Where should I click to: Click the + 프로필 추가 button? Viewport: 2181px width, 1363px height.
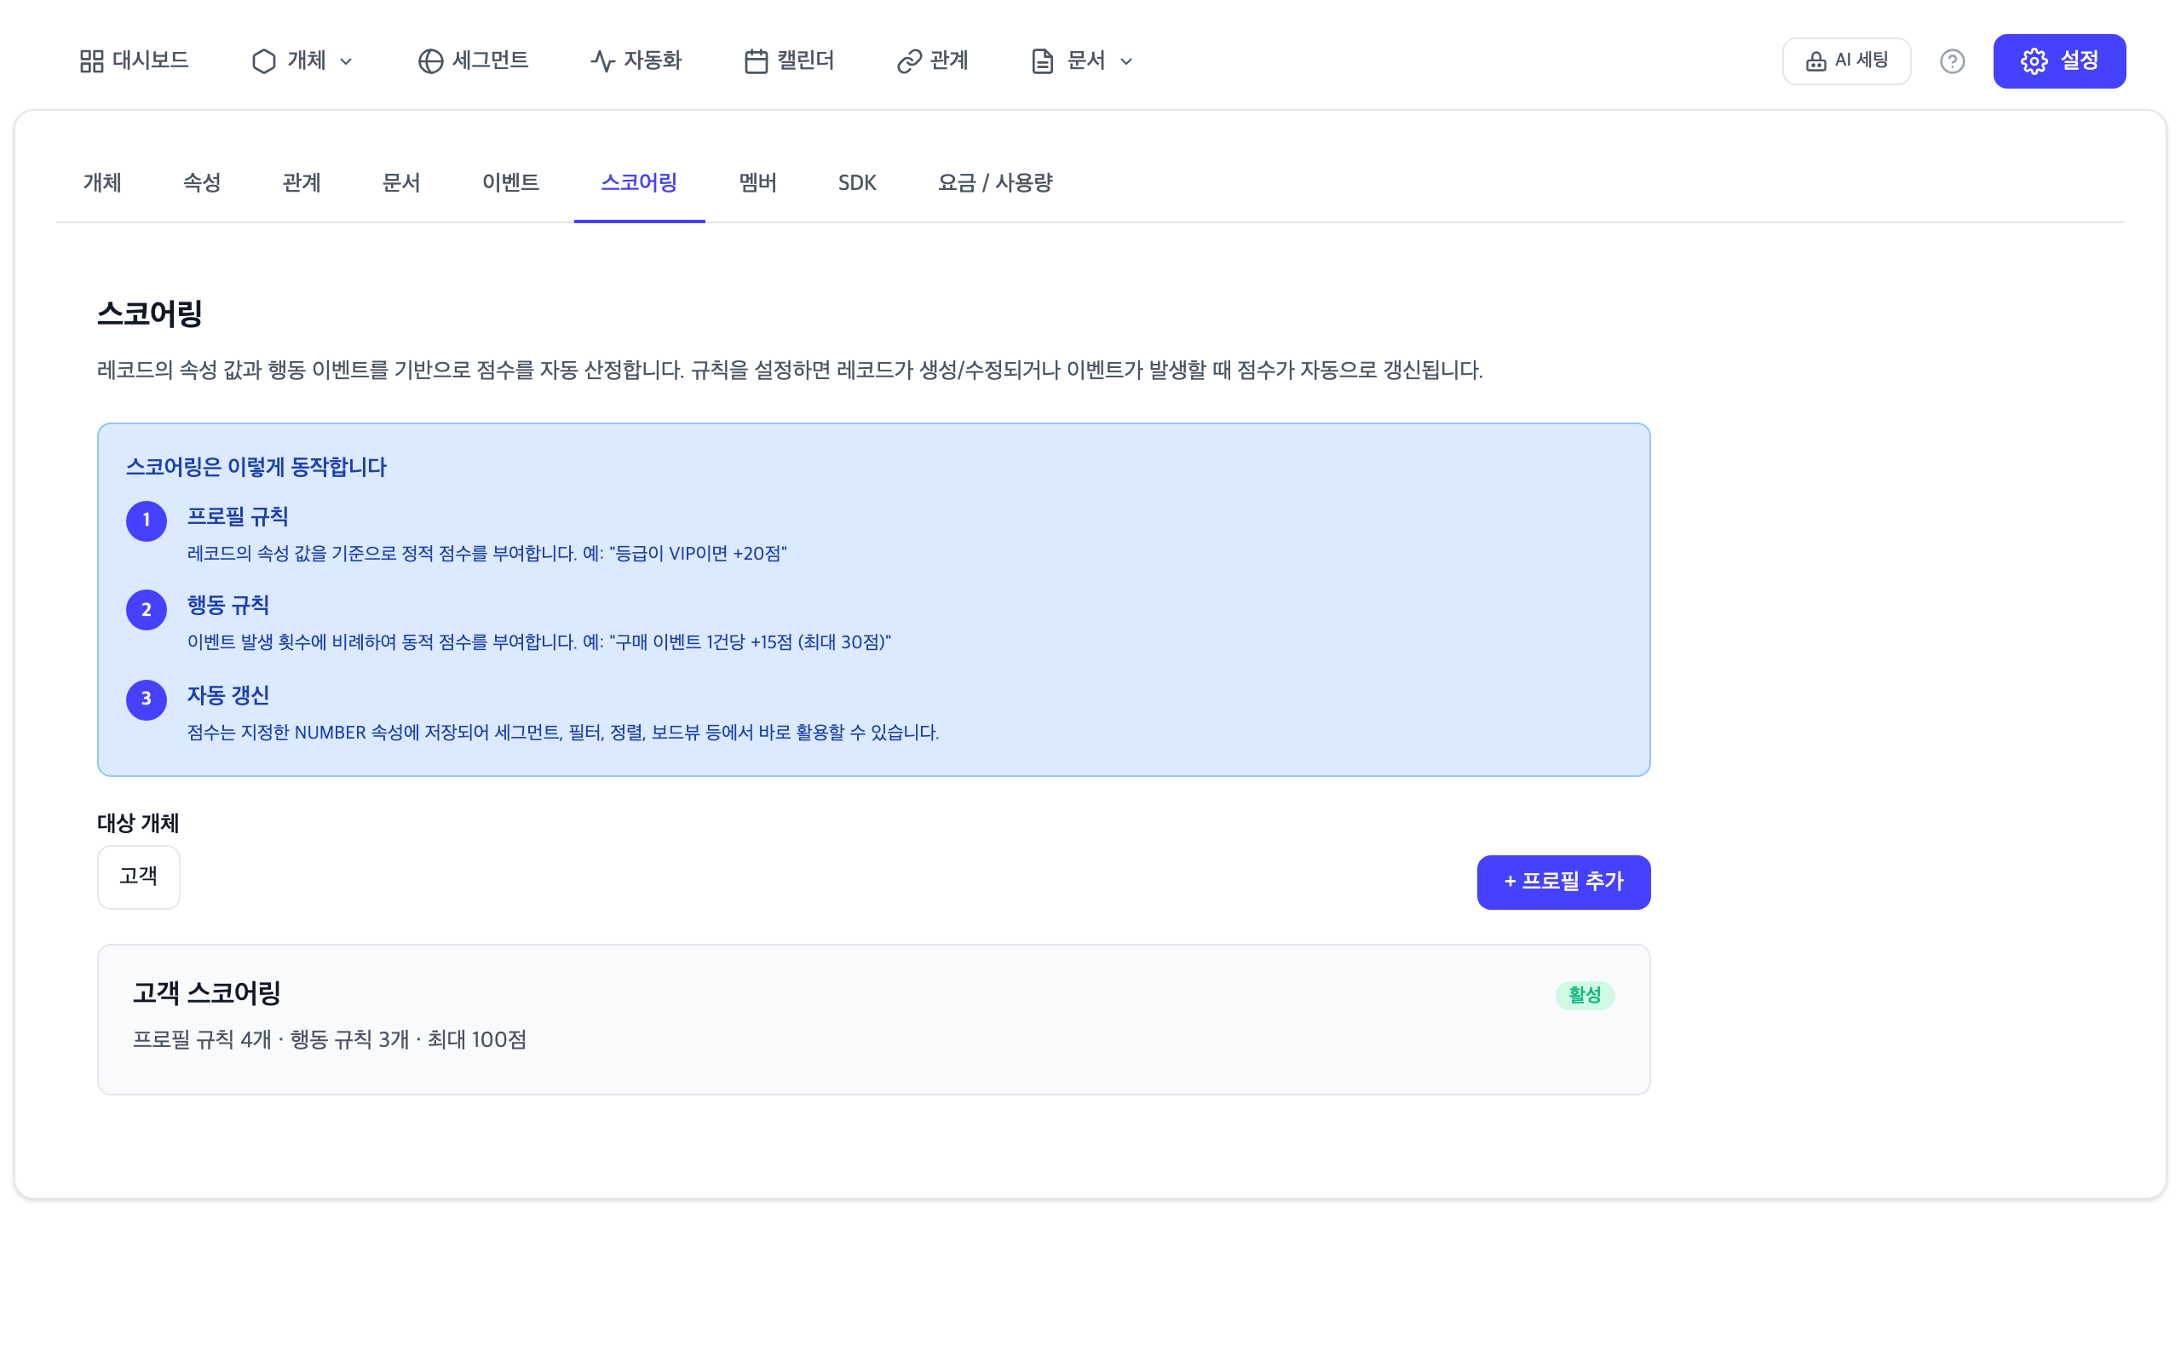pyautogui.click(x=1562, y=882)
